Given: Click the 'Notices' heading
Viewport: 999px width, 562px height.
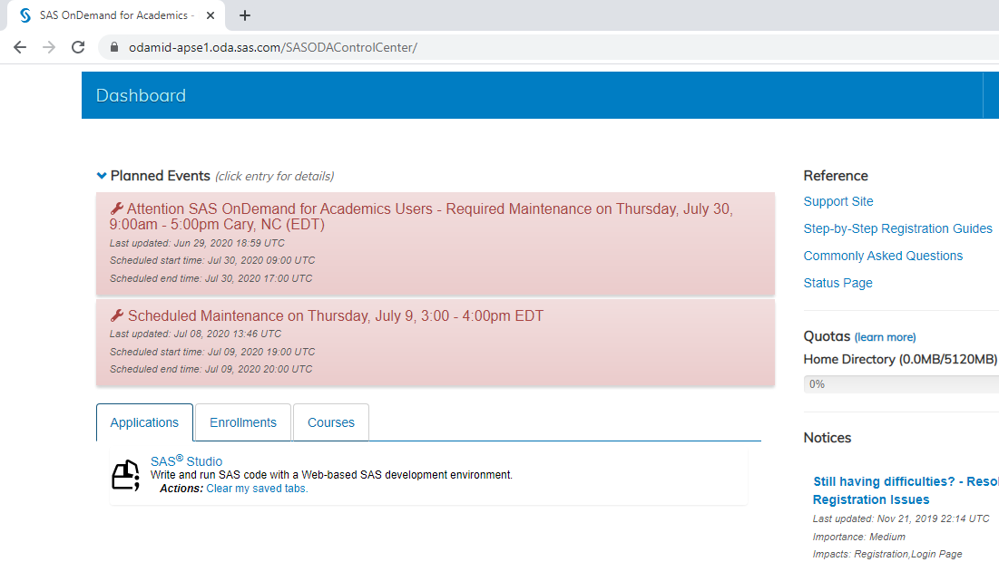Looking at the screenshot, I should coord(827,438).
